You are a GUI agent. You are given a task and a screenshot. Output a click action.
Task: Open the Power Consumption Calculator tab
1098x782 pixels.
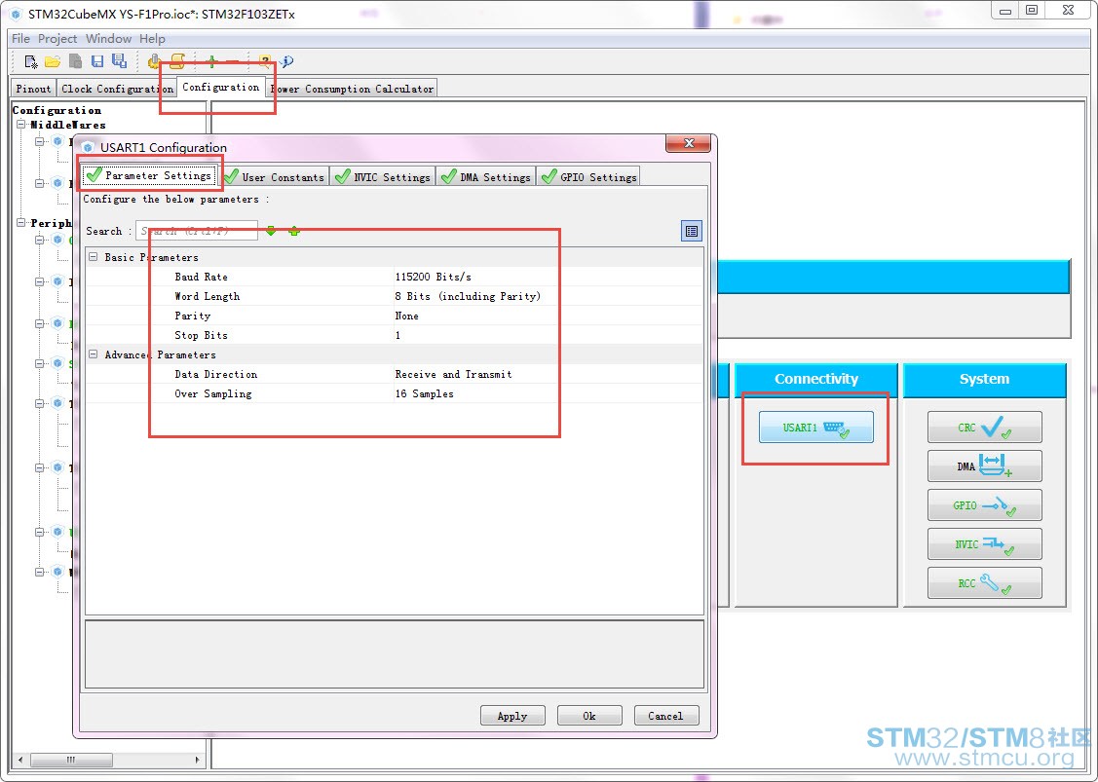(x=353, y=89)
